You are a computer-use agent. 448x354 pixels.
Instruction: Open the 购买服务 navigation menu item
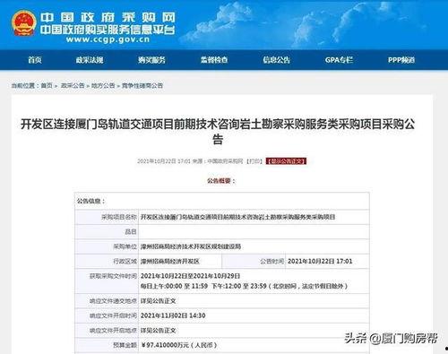coord(151,60)
